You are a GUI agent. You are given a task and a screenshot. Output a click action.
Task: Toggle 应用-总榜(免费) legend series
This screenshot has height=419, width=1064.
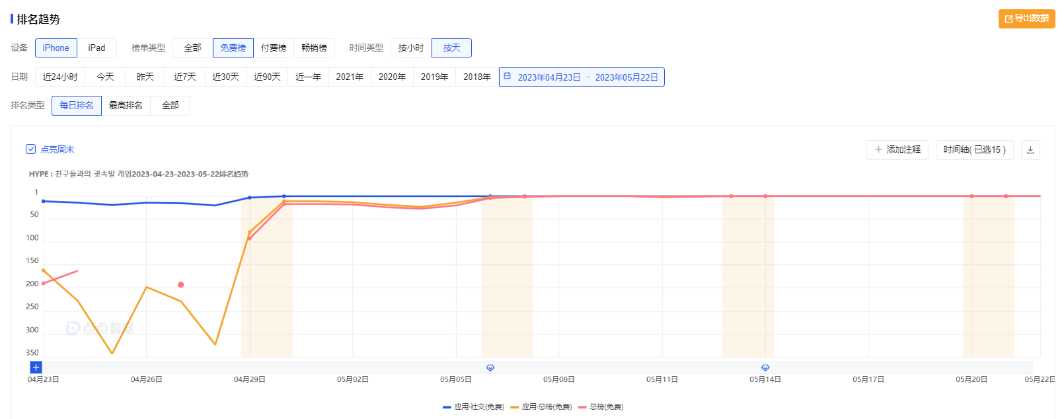tap(541, 407)
